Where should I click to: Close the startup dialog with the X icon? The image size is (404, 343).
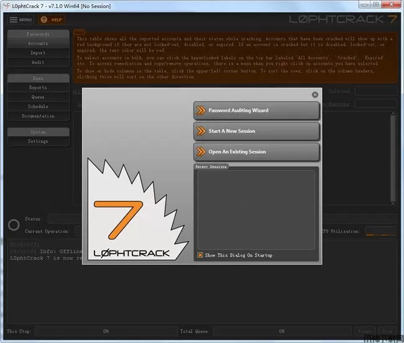pyautogui.click(x=314, y=95)
